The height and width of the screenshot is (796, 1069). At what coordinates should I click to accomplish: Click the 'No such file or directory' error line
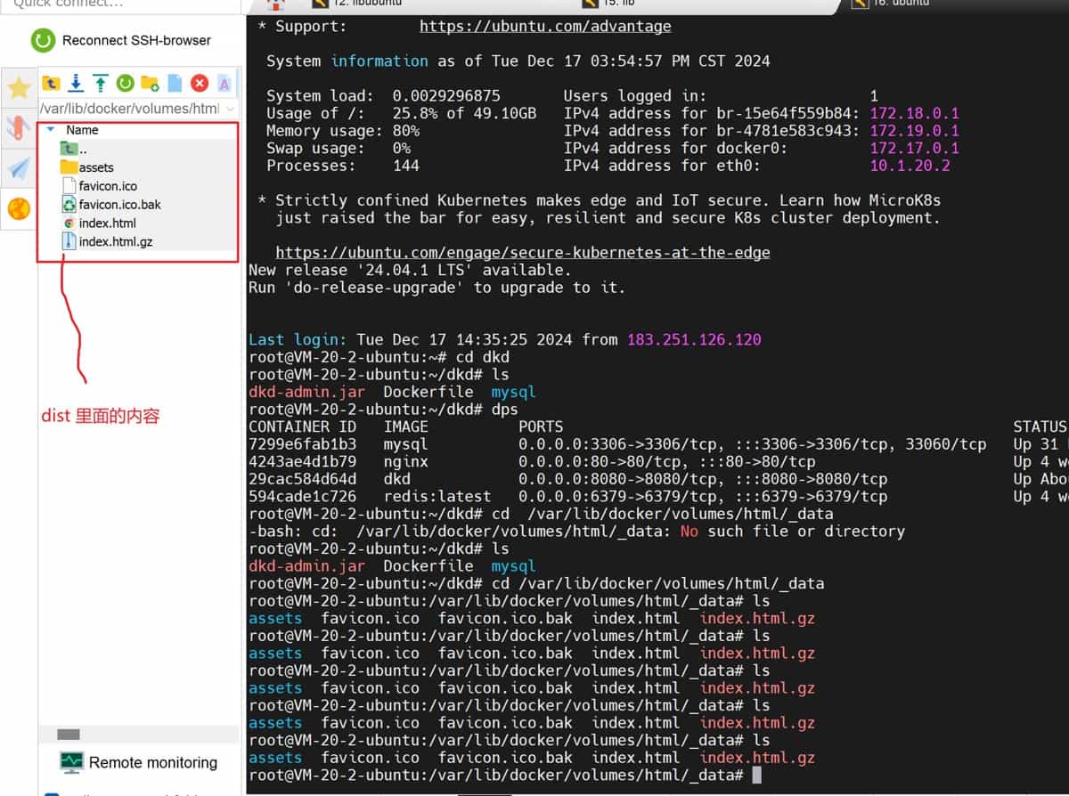576,531
